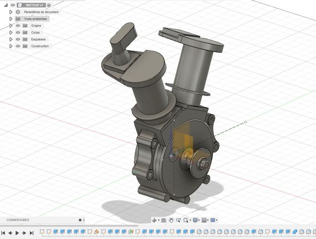Click the horizontal scrollbar above timeline
The height and width of the screenshot is (239, 316).
(x=69, y=225)
